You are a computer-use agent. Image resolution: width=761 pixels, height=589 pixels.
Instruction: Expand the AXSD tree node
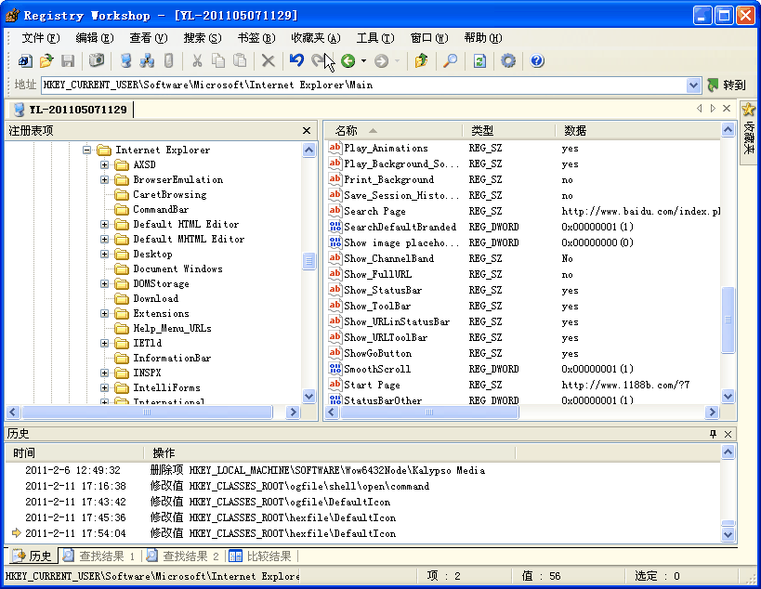[x=105, y=165]
